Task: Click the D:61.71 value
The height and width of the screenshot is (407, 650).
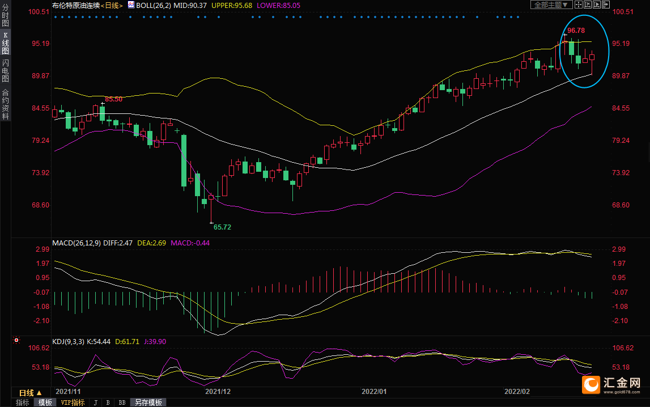Action: coord(128,341)
